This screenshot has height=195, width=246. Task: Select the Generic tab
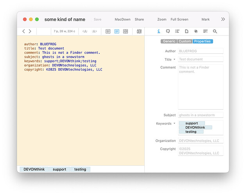coord(169,41)
